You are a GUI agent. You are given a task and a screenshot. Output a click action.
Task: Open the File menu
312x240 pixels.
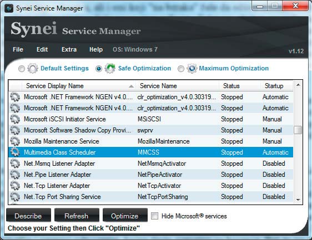tap(18, 49)
